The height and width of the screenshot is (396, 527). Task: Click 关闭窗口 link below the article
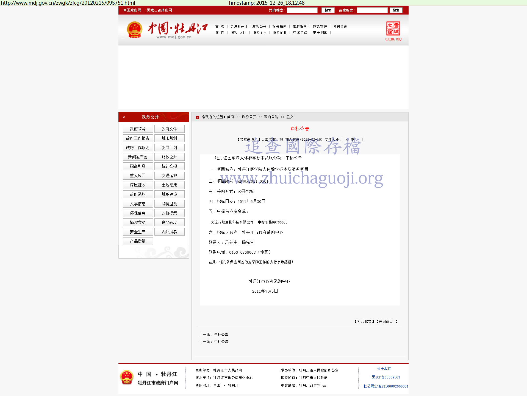tap(386, 321)
